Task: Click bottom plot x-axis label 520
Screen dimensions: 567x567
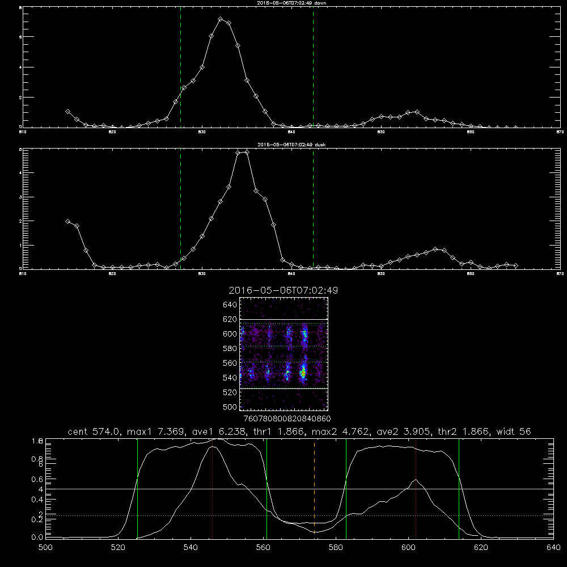Action: point(118,548)
